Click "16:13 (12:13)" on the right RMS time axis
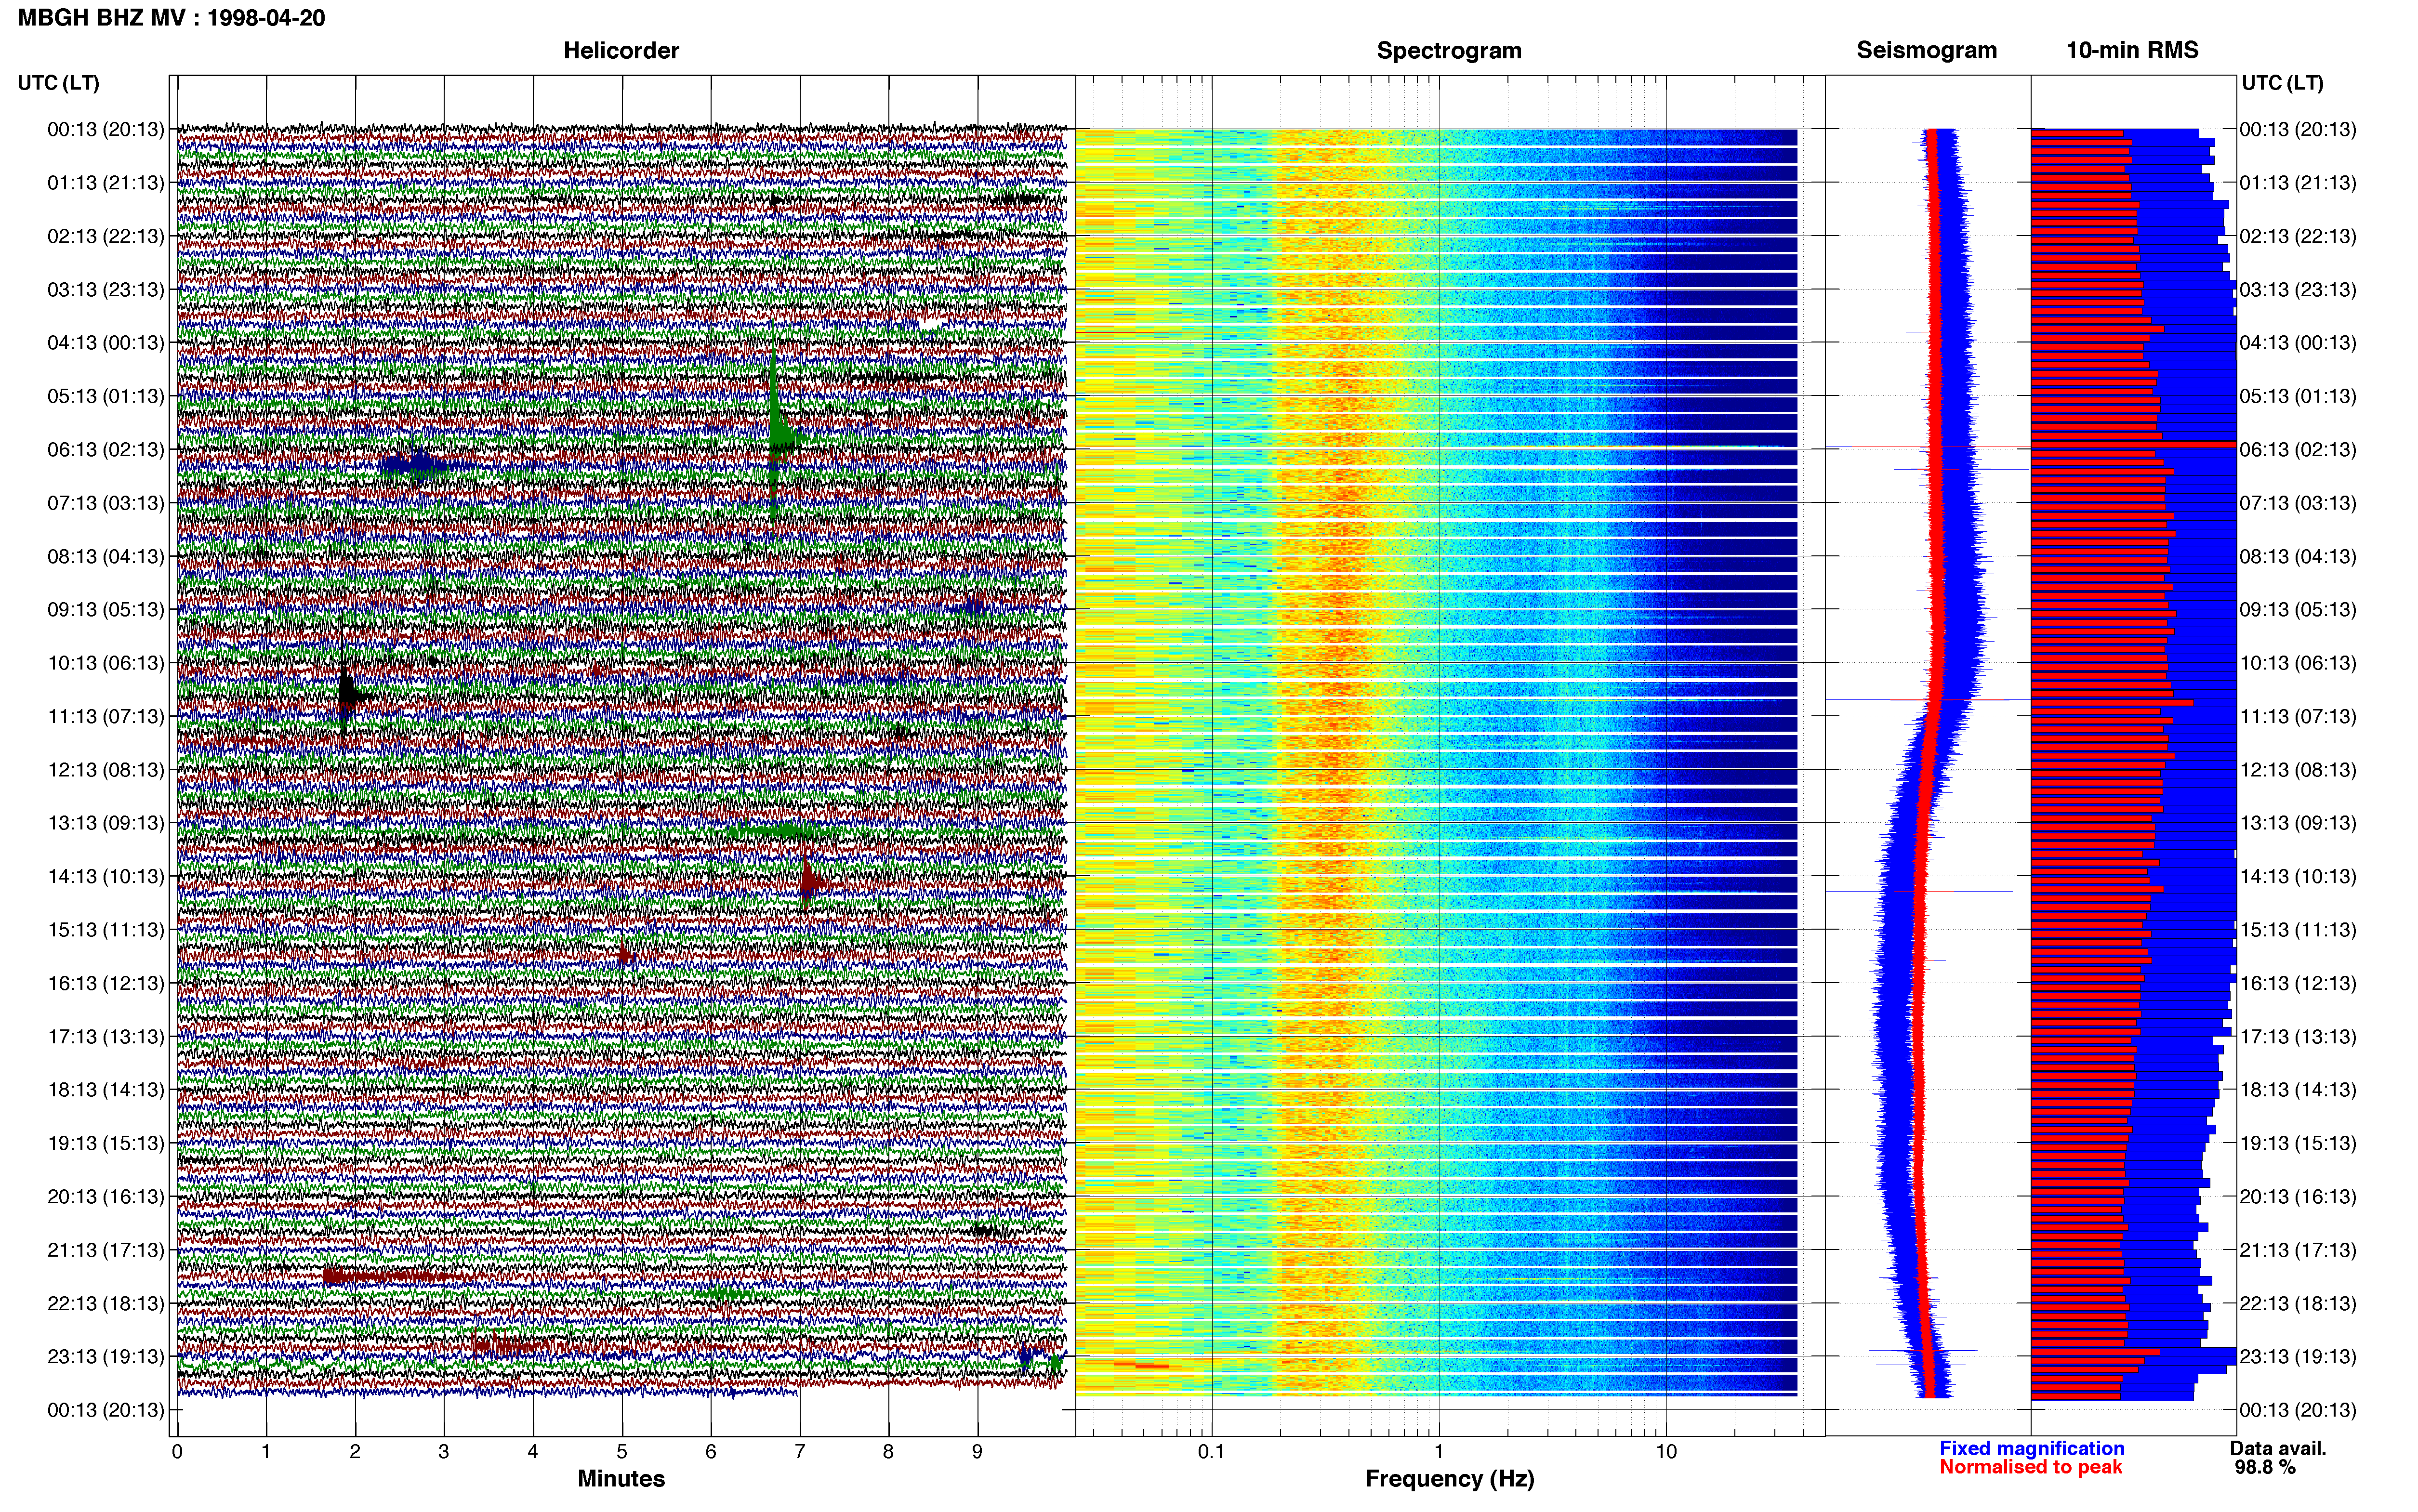Viewport: 2418px width, 1512px height. coord(2298,984)
